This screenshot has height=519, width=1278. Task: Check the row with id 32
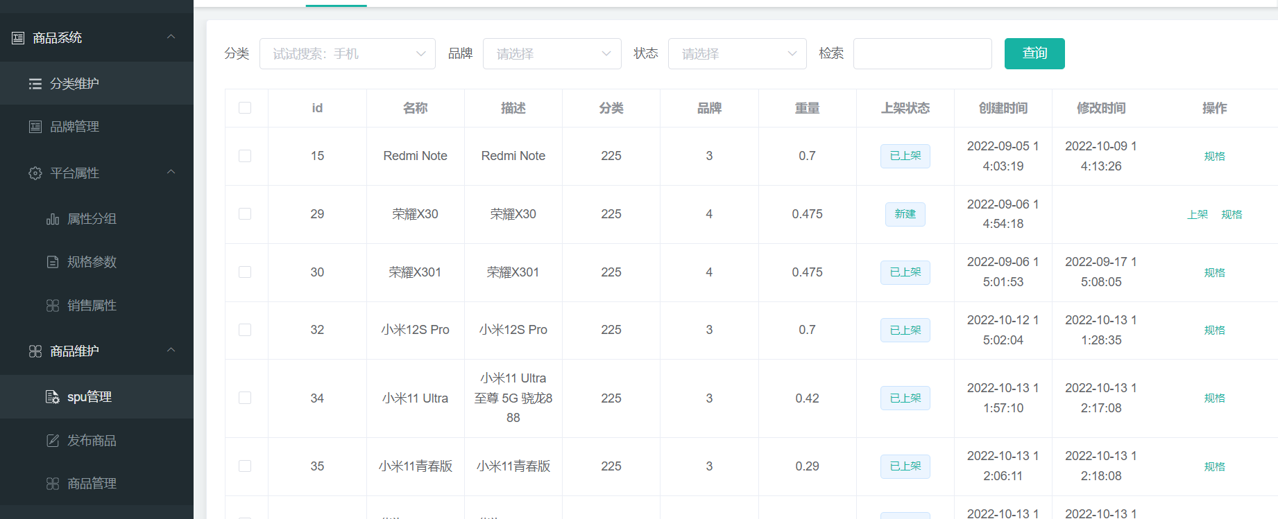point(245,330)
